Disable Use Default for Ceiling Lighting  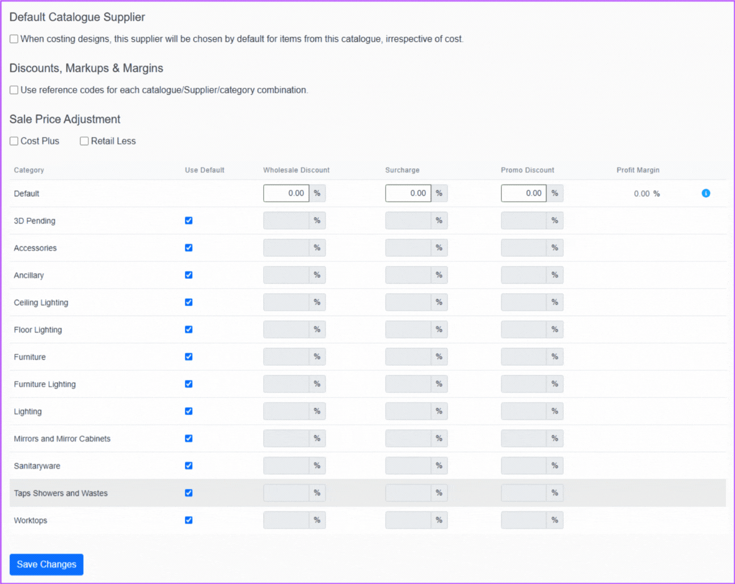[189, 302]
